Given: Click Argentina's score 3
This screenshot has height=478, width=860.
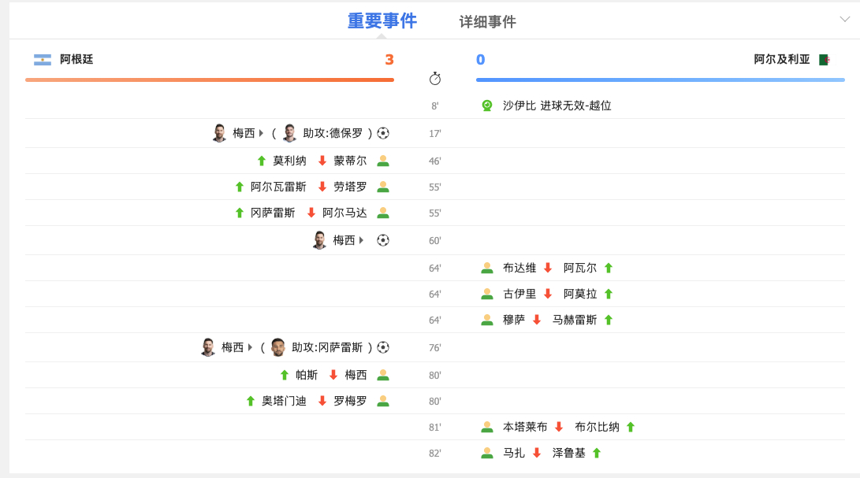Looking at the screenshot, I should click(389, 60).
